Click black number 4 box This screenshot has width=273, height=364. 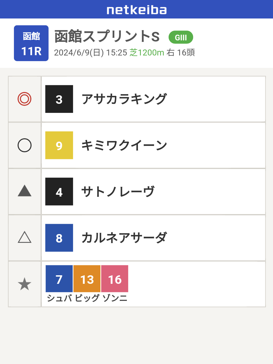pos(59,192)
